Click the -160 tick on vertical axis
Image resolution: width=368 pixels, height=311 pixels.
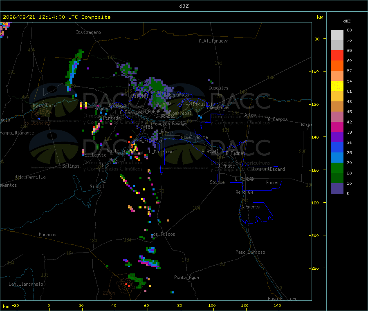pos(314,170)
